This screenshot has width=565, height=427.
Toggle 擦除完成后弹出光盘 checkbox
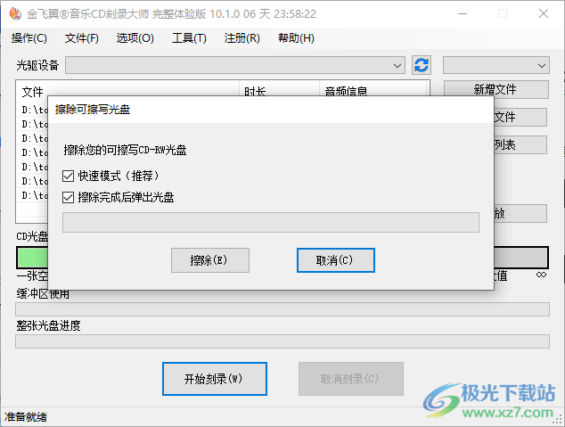coord(68,198)
